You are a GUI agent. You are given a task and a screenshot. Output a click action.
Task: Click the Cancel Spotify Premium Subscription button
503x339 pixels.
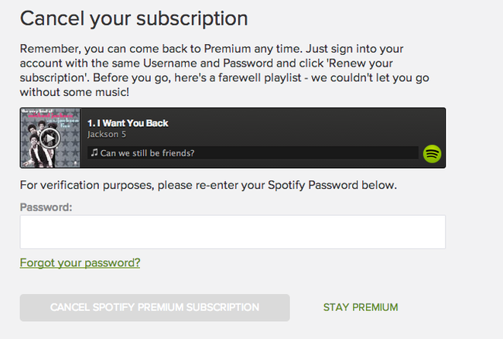tap(155, 307)
